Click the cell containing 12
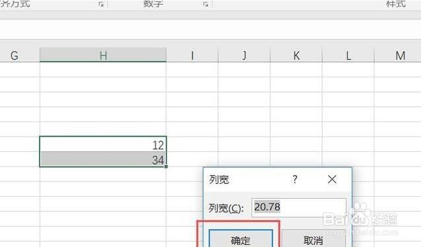This screenshot has height=247, width=421. (x=103, y=145)
